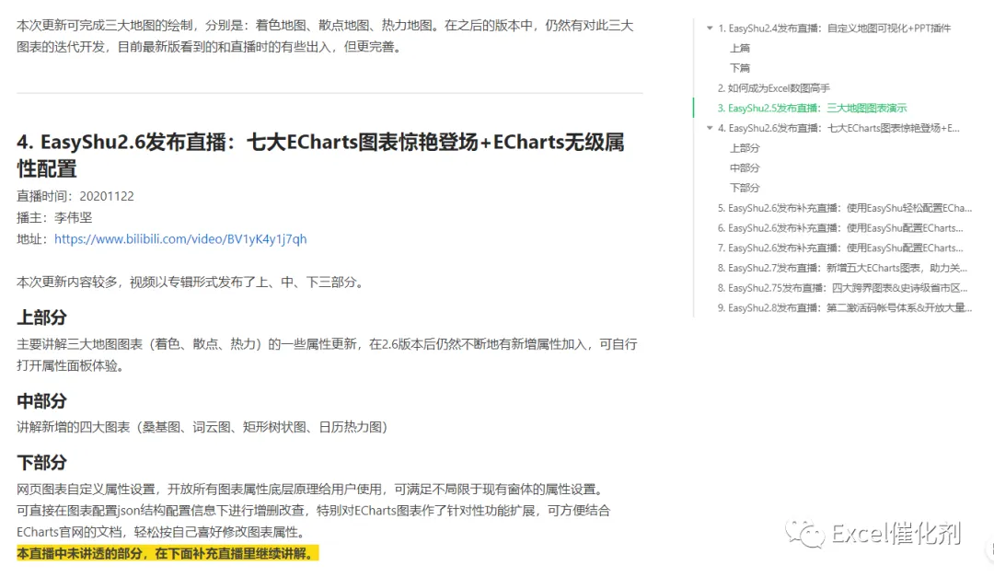Select 下部分 in the outline panel

(745, 188)
